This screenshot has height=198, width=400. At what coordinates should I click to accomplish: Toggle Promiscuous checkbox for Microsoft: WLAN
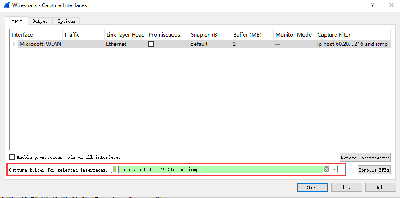point(151,44)
